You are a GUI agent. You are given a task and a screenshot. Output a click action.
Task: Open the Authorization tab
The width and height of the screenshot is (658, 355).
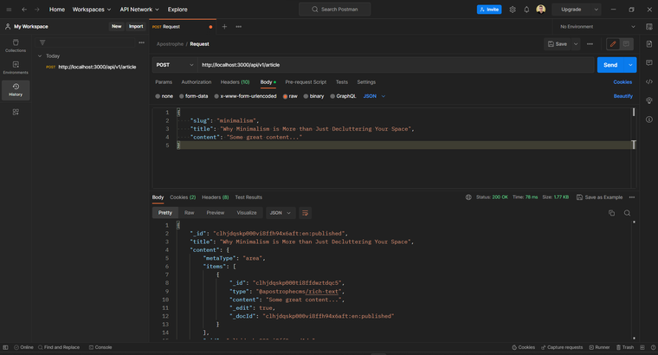coord(196,82)
